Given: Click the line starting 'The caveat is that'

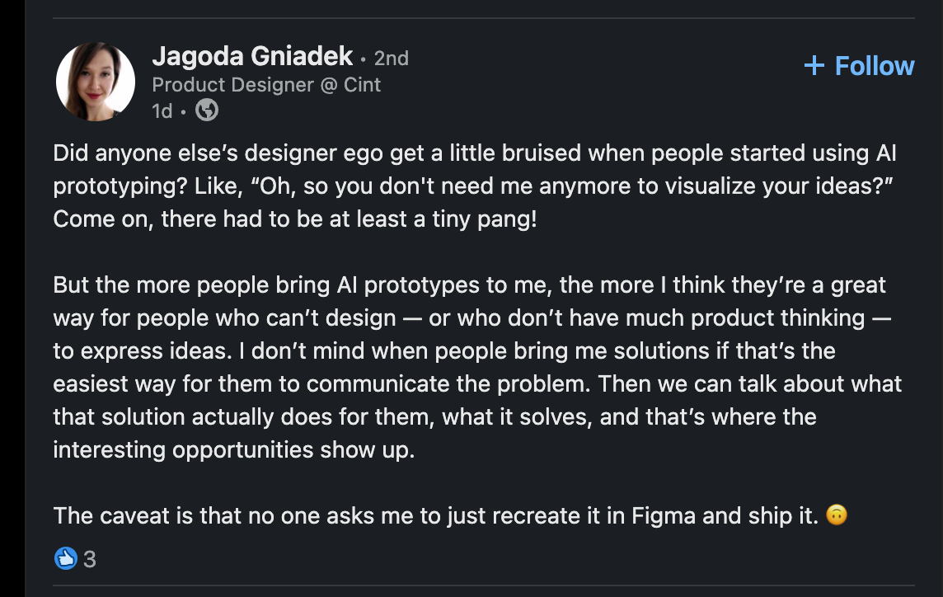Looking at the screenshot, I should pos(437,516).
